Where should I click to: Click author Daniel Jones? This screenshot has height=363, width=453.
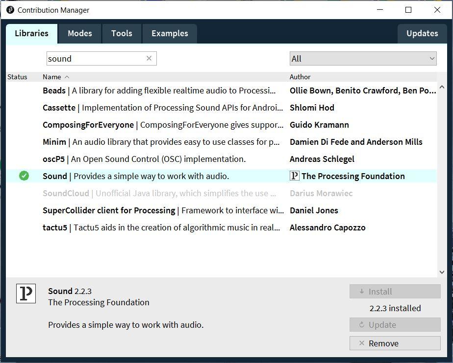point(314,210)
